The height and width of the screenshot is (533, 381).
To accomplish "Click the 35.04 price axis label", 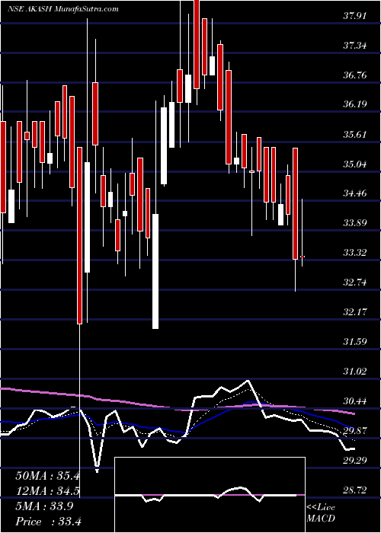I will click(355, 164).
